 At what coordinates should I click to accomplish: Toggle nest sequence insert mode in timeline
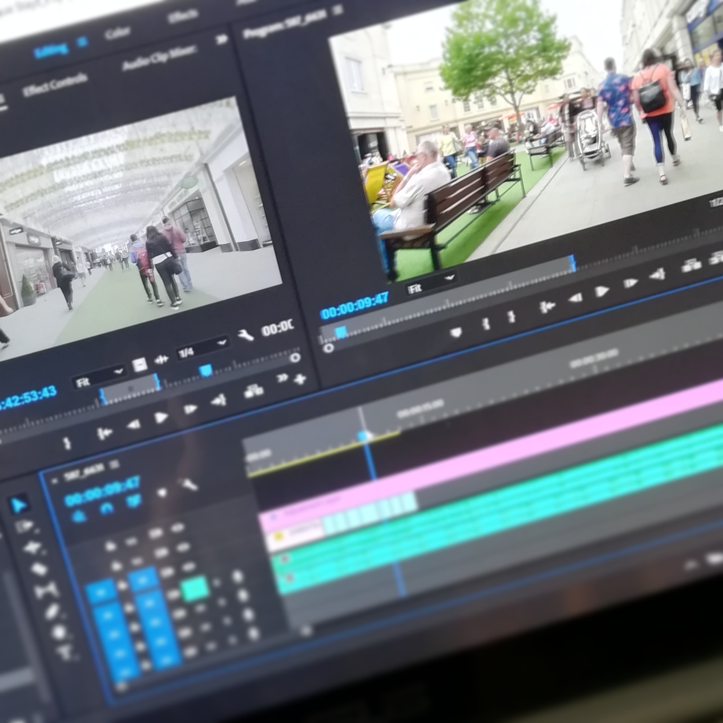79,515
